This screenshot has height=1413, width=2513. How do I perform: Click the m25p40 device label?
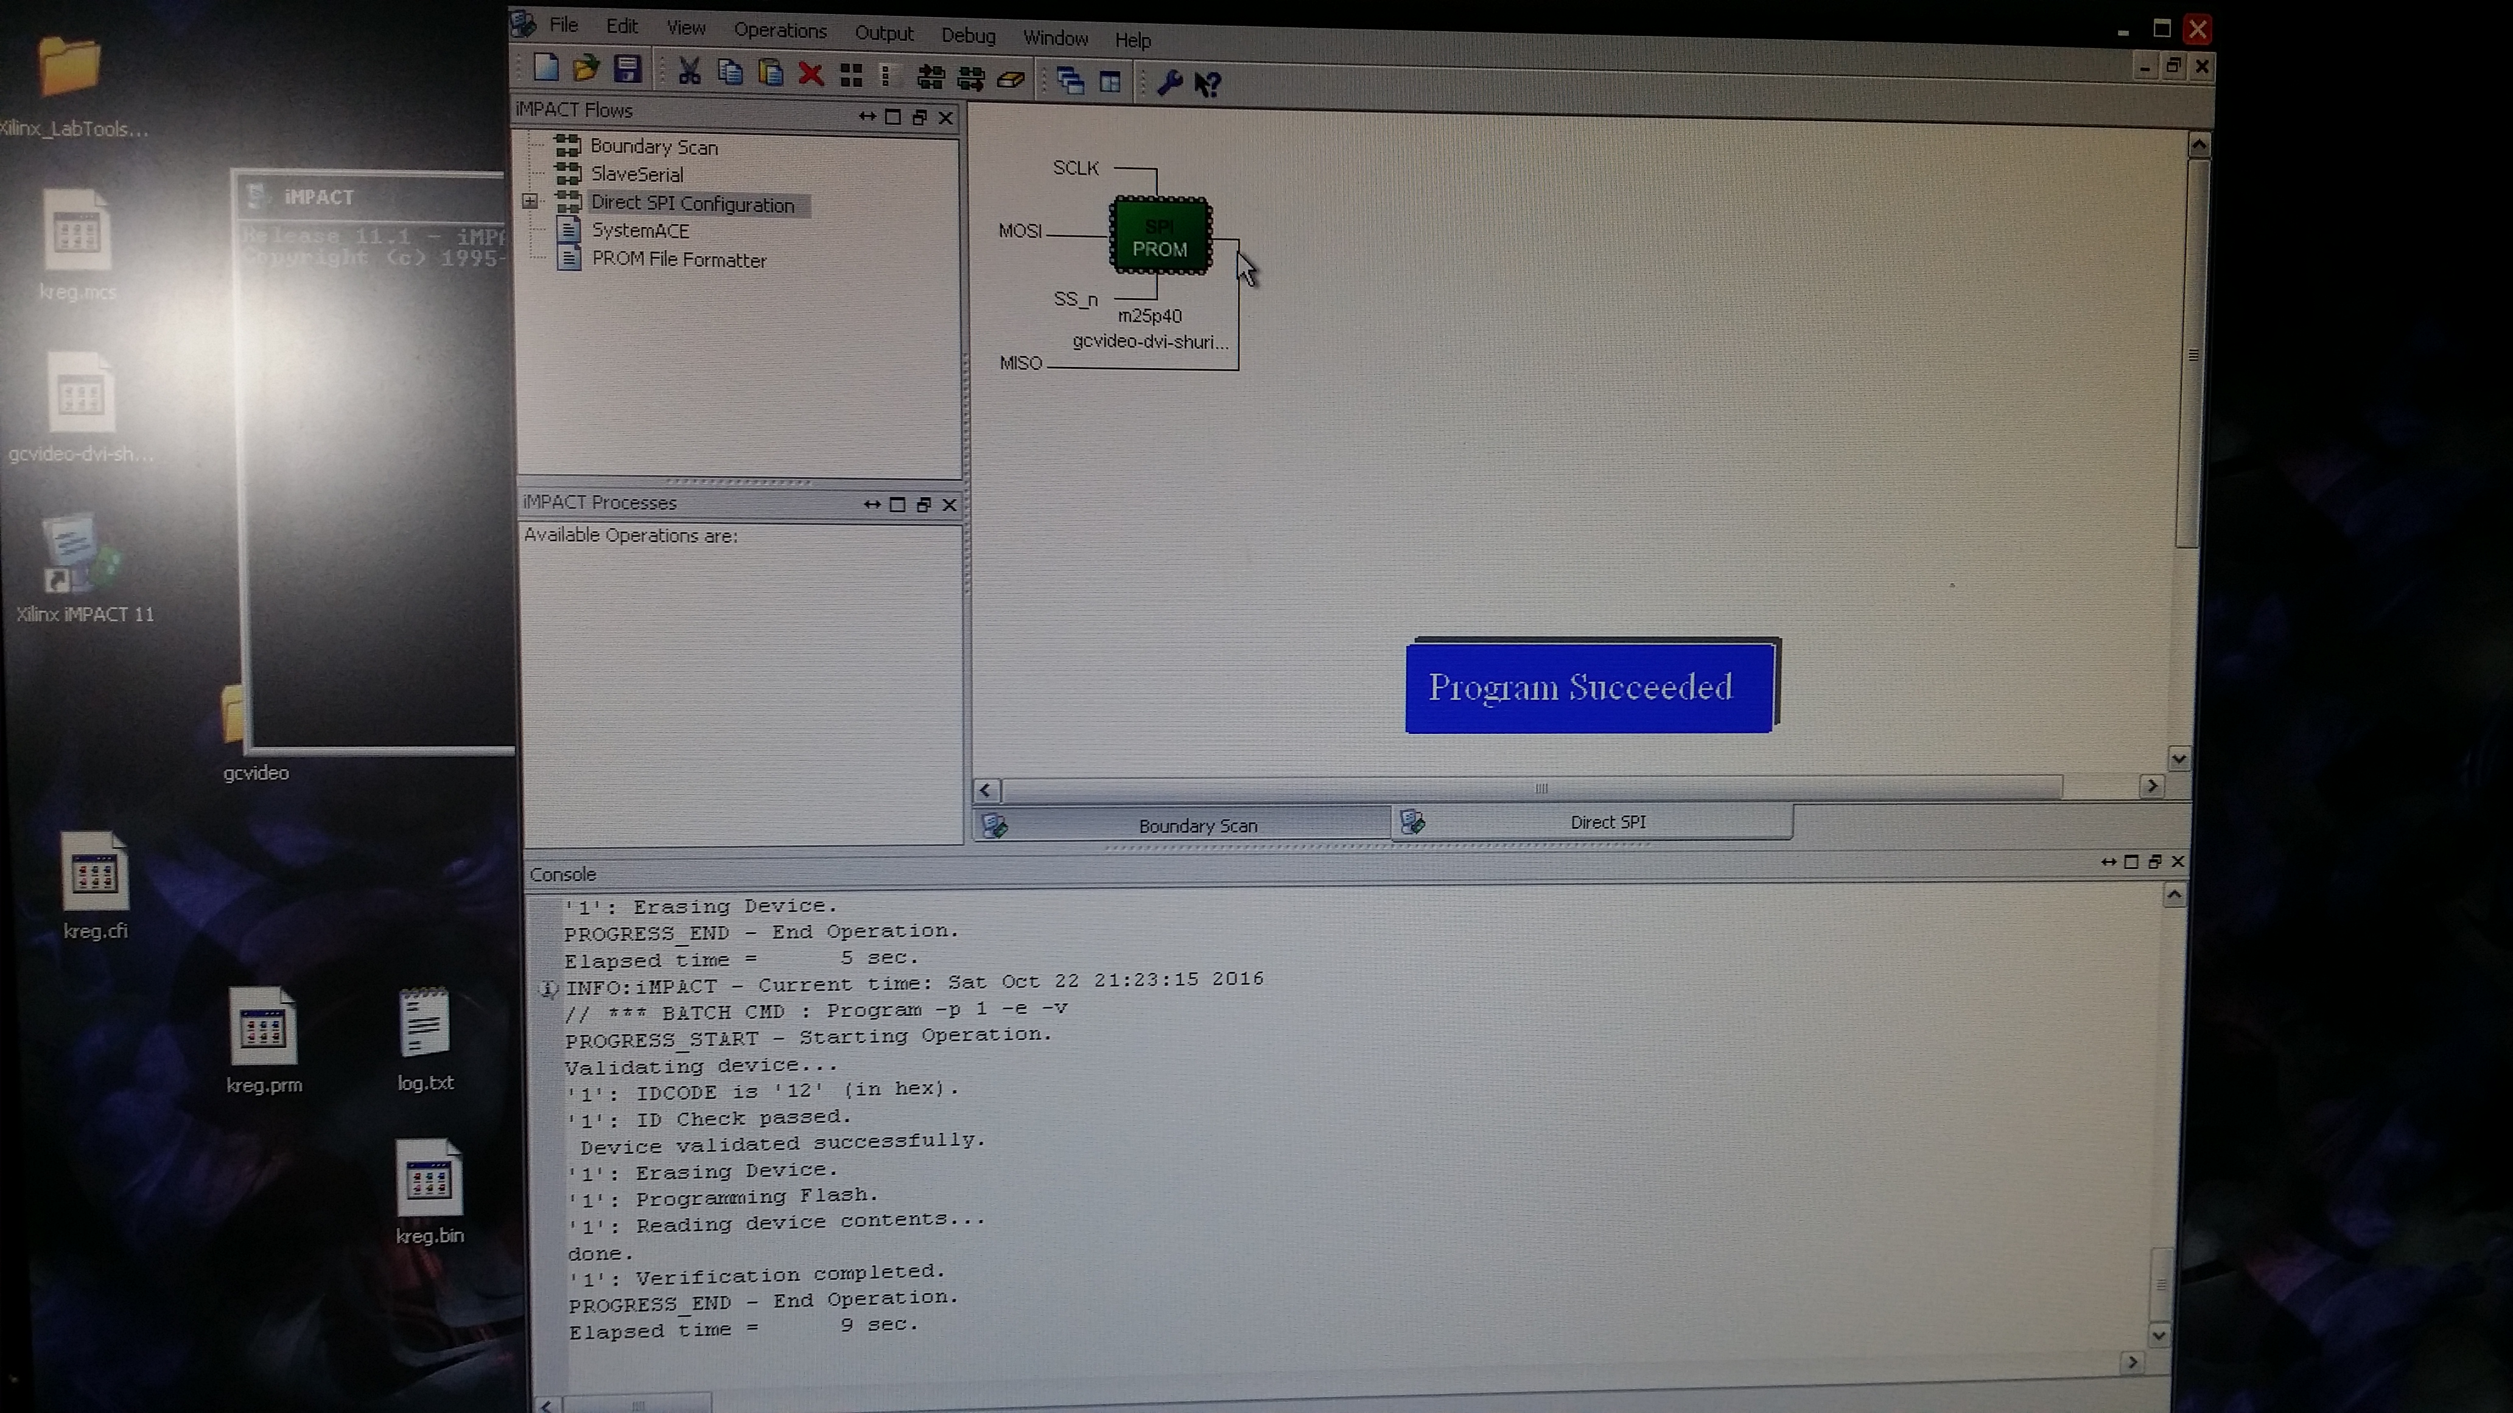click(x=1149, y=316)
